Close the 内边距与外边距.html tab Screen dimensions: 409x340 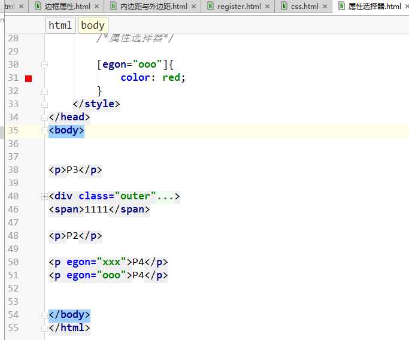coord(193,6)
